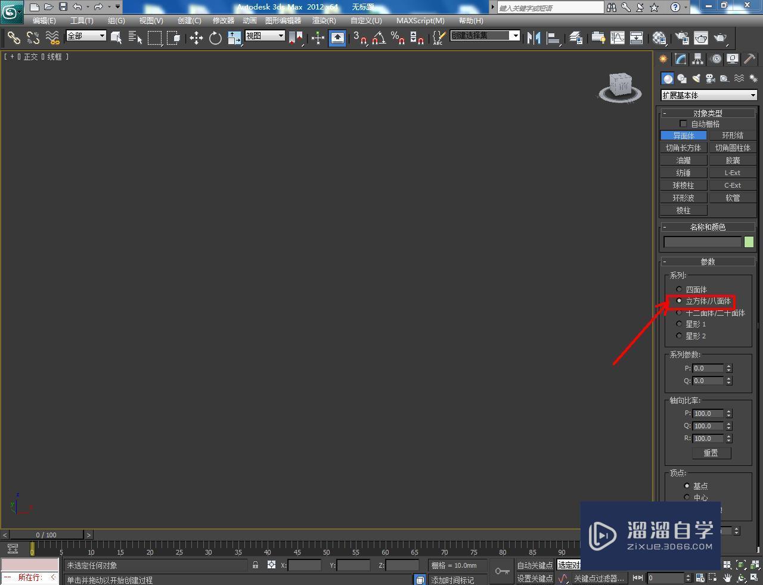763x585 pixels.
Task: Collapse the 参数 rollout
Action: click(x=708, y=262)
